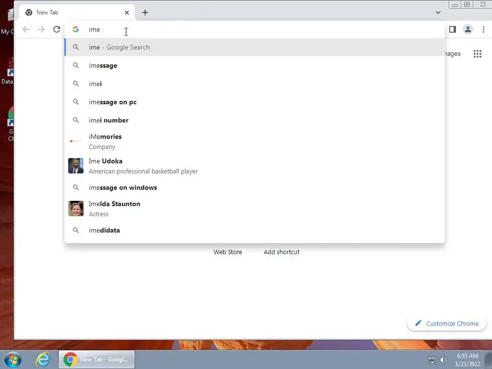Open the Images link

click(453, 54)
